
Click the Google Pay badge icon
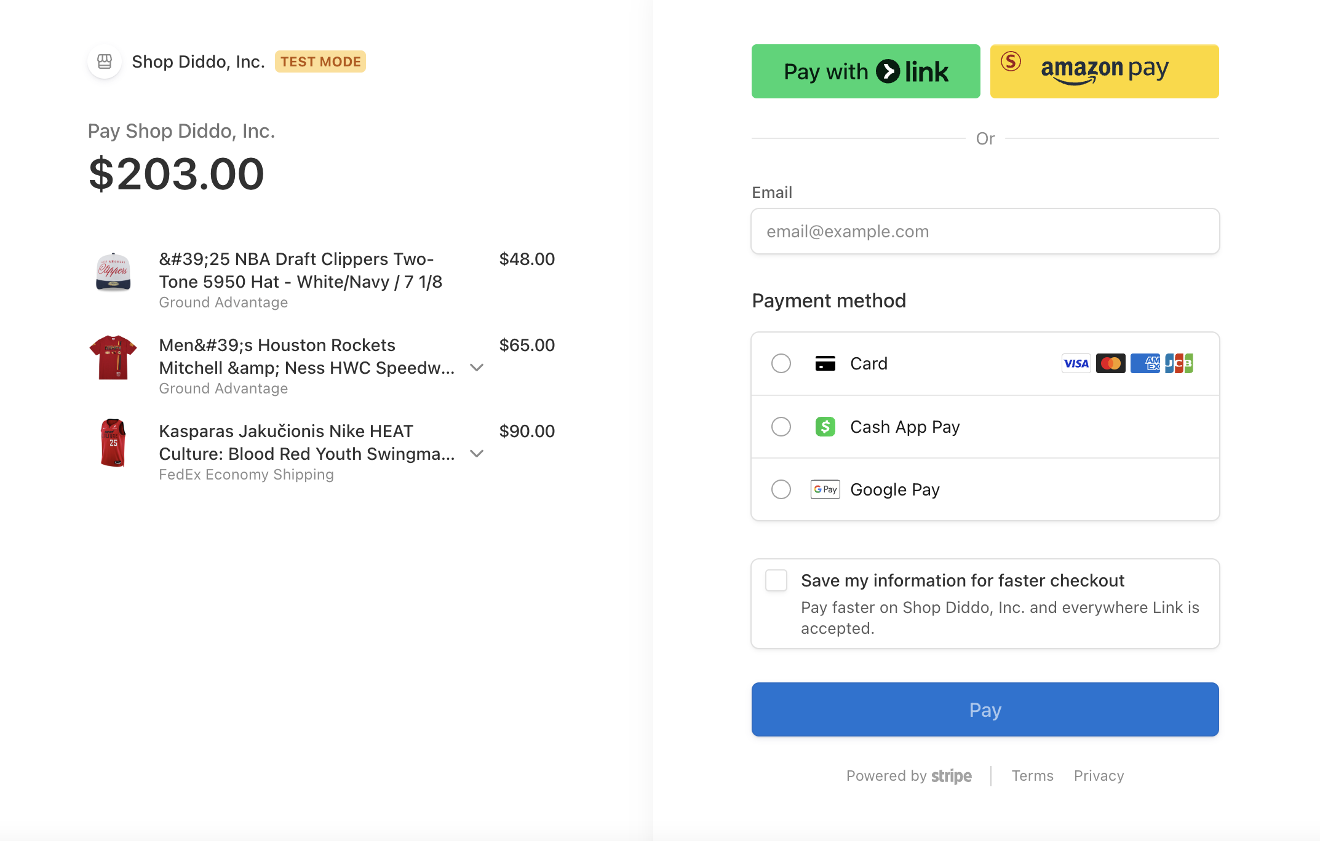(825, 489)
